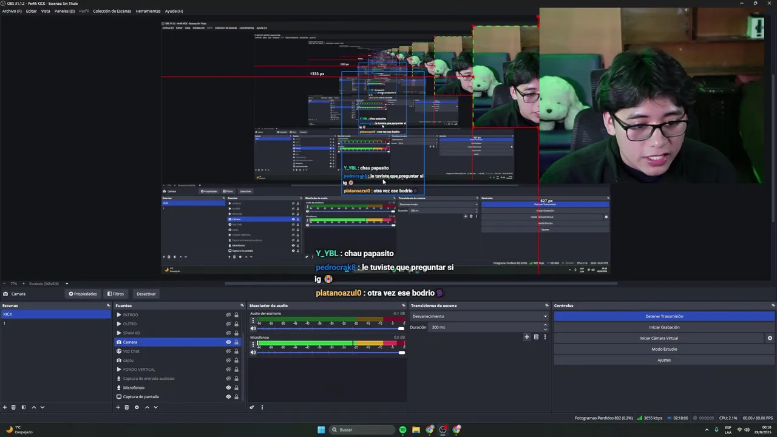Viewport: 777px width, 437px height.
Task: Add a new scene with plus icon in Escenas
Action: 5,407
